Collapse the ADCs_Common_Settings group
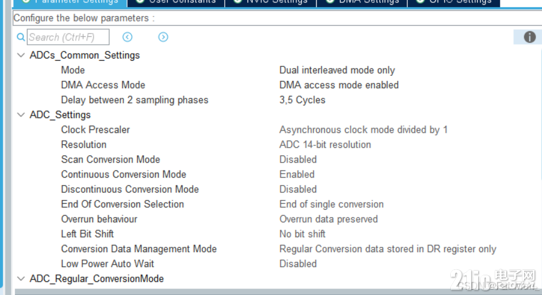Image resolution: width=542 pixels, height=295 pixels. point(21,55)
